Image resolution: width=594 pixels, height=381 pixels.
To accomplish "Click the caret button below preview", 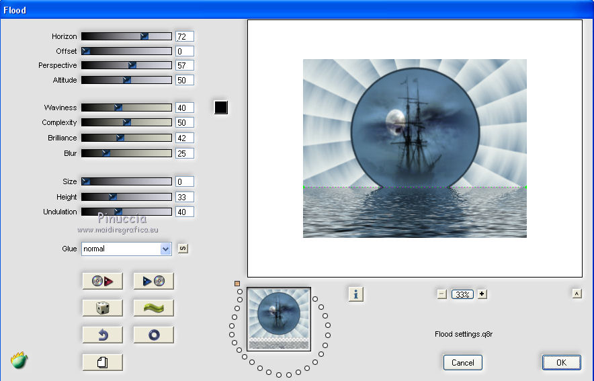I will pos(577,294).
